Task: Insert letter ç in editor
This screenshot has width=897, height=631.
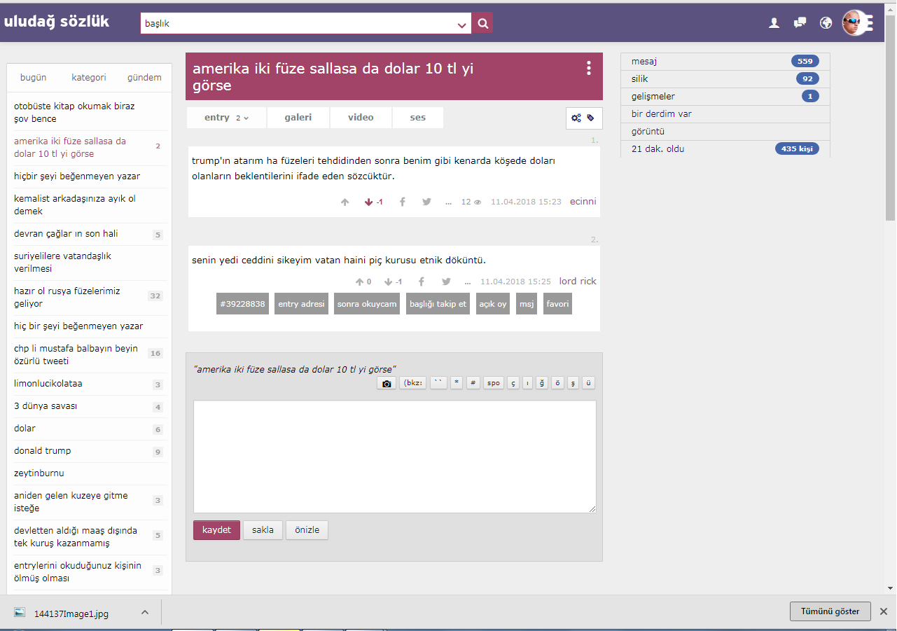Action: click(x=513, y=383)
